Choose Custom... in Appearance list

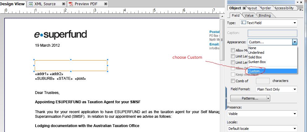click(x=273, y=71)
